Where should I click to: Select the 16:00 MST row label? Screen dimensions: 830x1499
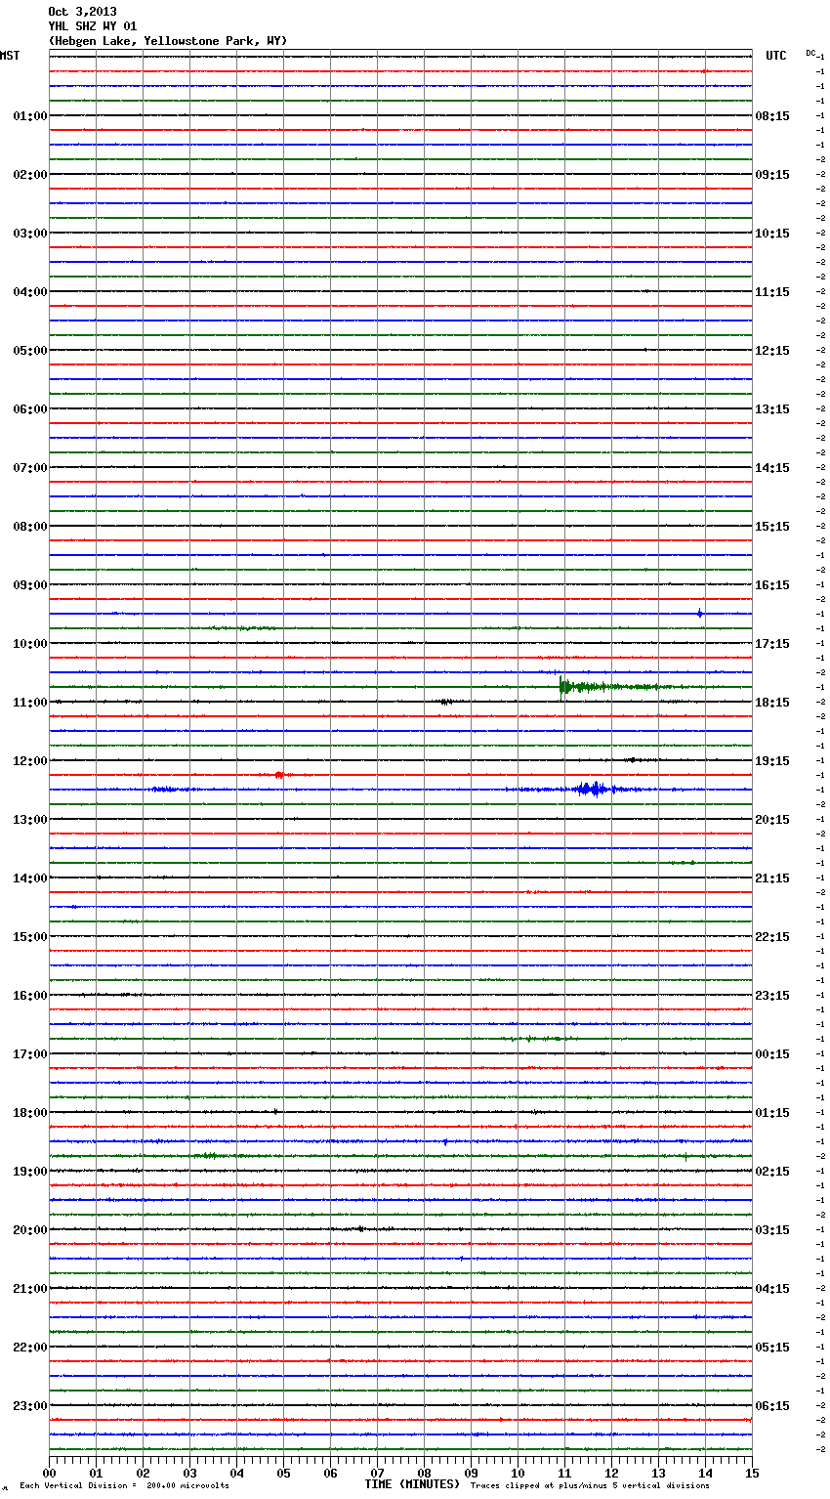coord(30,996)
